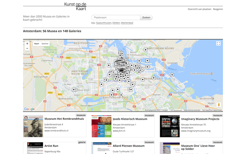246x154 pixels.
Task: Open Imaginary Museum Projects thumbnail
Action: 170,126
